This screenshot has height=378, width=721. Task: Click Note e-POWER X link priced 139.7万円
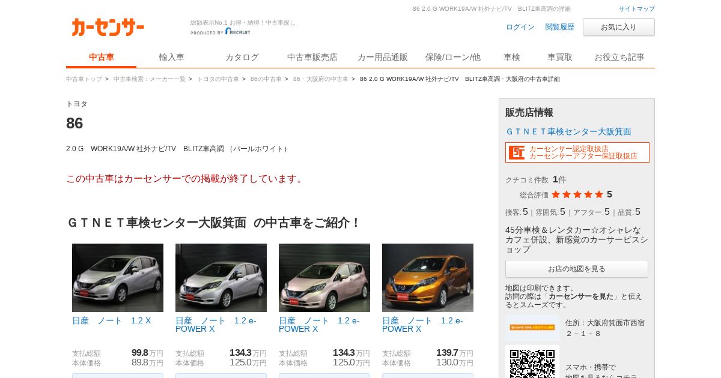422,325
